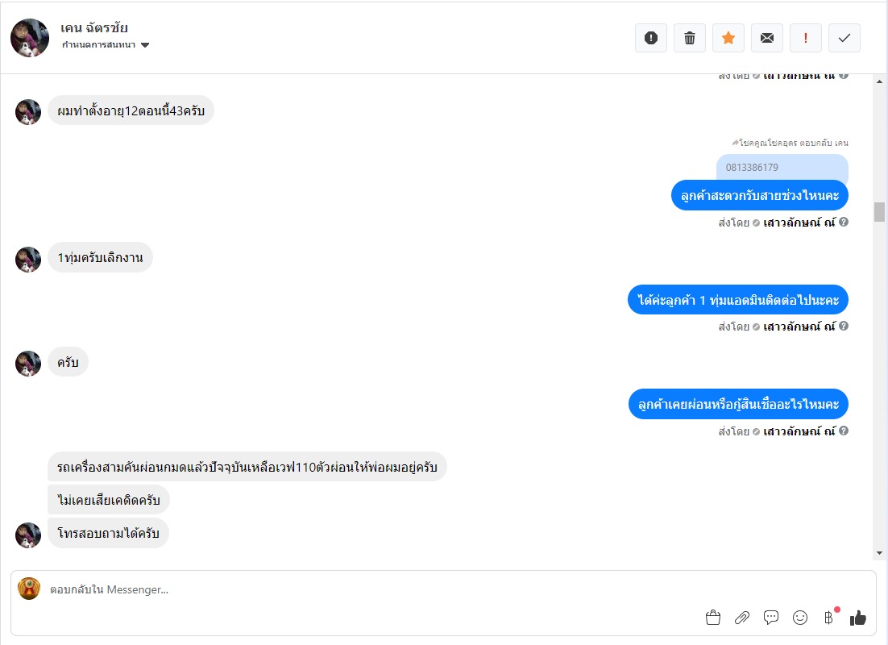Toggle the orange star follow-up flag
The width and height of the screenshot is (888, 645).
pyautogui.click(x=728, y=38)
